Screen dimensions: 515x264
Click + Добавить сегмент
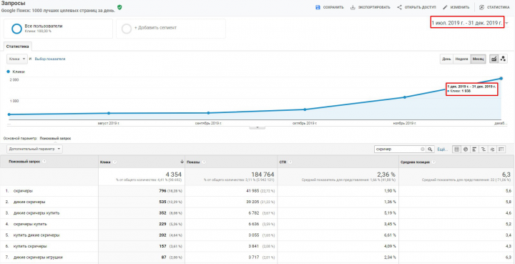[155, 28]
